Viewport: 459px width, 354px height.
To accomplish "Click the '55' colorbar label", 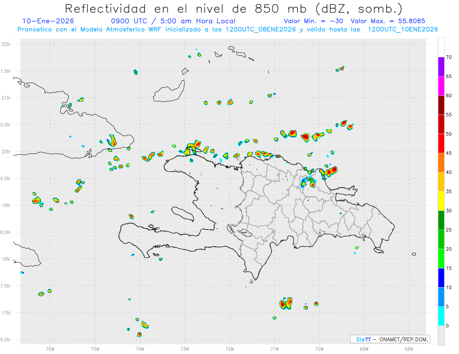I will click(449, 115).
